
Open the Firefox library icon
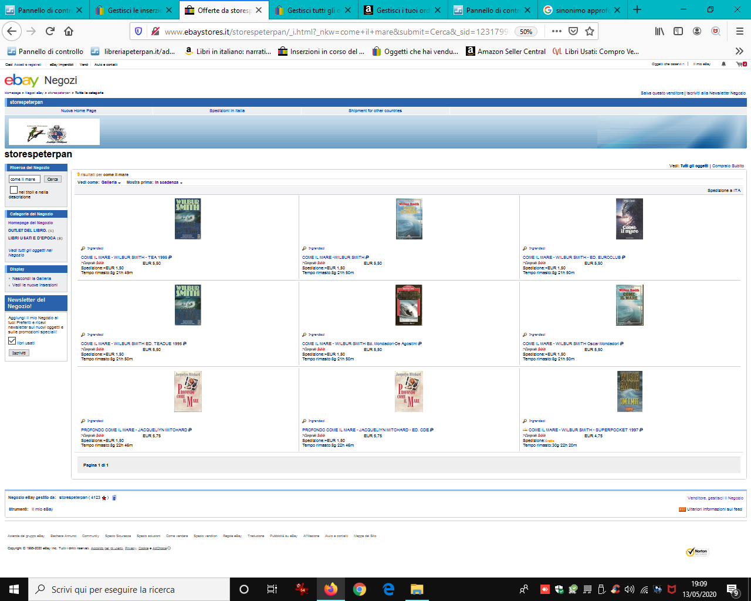(x=659, y=31)
